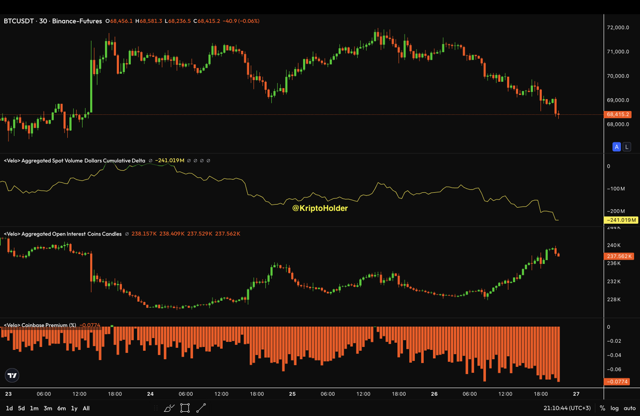This screenshot has width=640, height=416.
Task: Click the 238.409K open interest value
Action: [172, 234]
